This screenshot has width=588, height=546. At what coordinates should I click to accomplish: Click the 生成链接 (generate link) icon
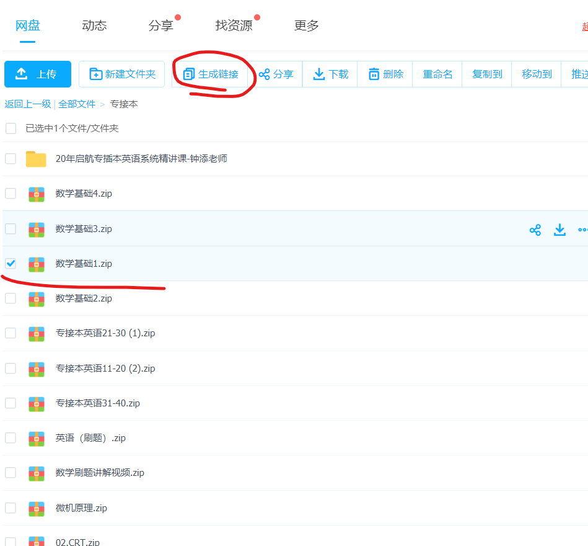190,73
